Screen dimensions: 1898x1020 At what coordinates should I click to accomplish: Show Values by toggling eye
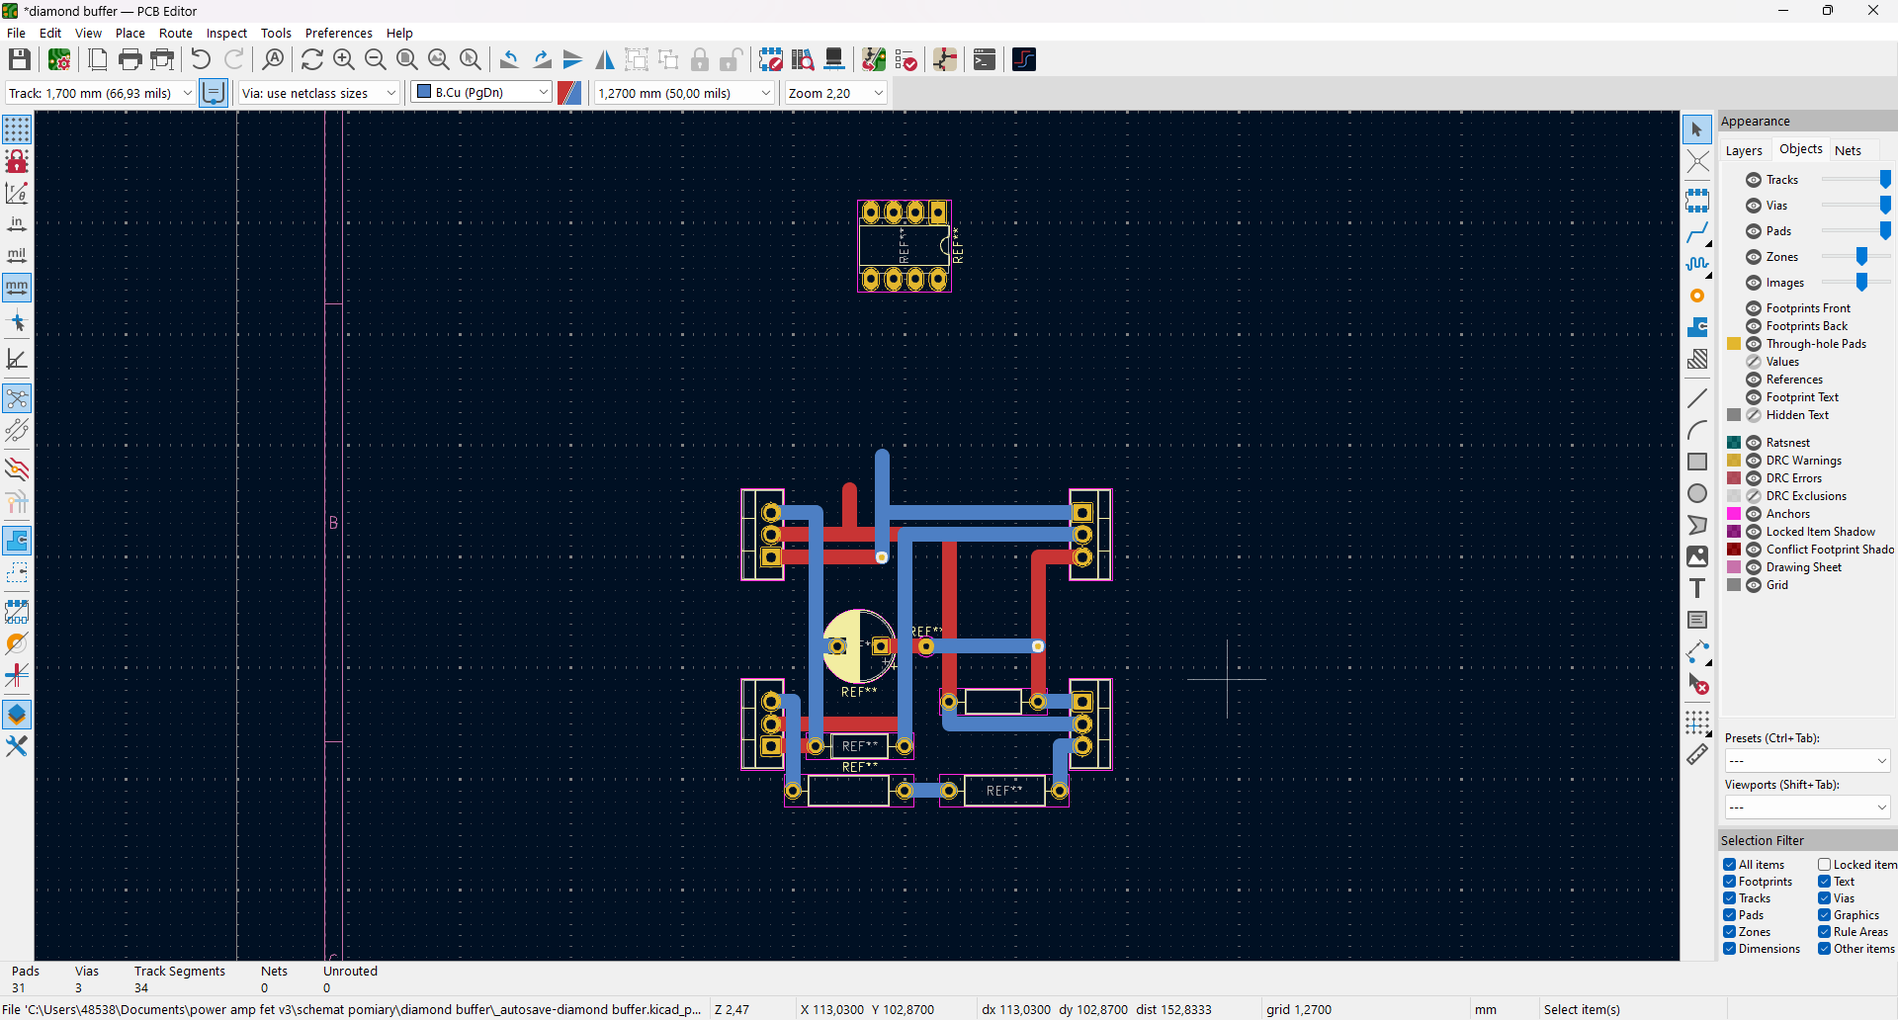(x=1754, y=362)
